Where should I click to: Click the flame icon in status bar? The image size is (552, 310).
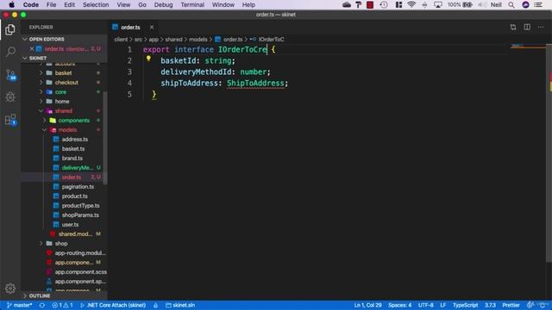[x=155, y=305]
